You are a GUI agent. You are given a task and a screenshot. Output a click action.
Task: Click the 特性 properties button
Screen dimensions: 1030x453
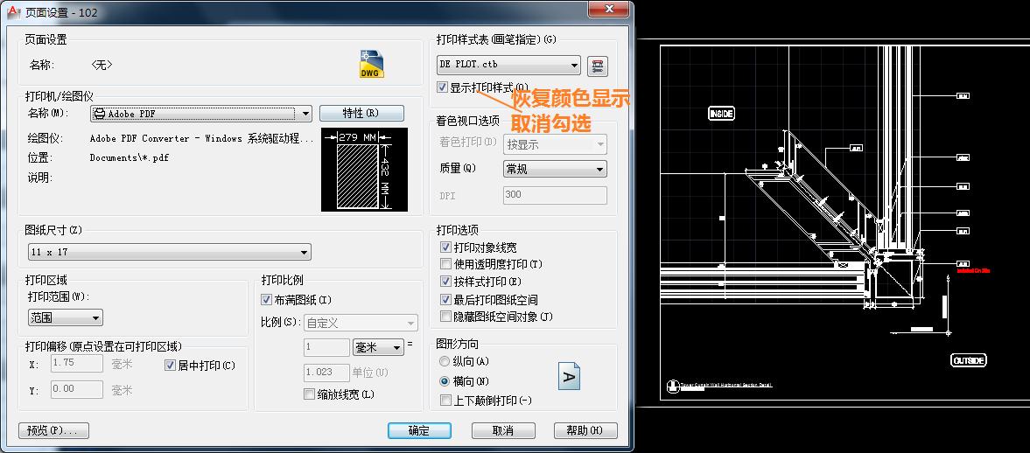pyautogui.click(x=361, y=113)
